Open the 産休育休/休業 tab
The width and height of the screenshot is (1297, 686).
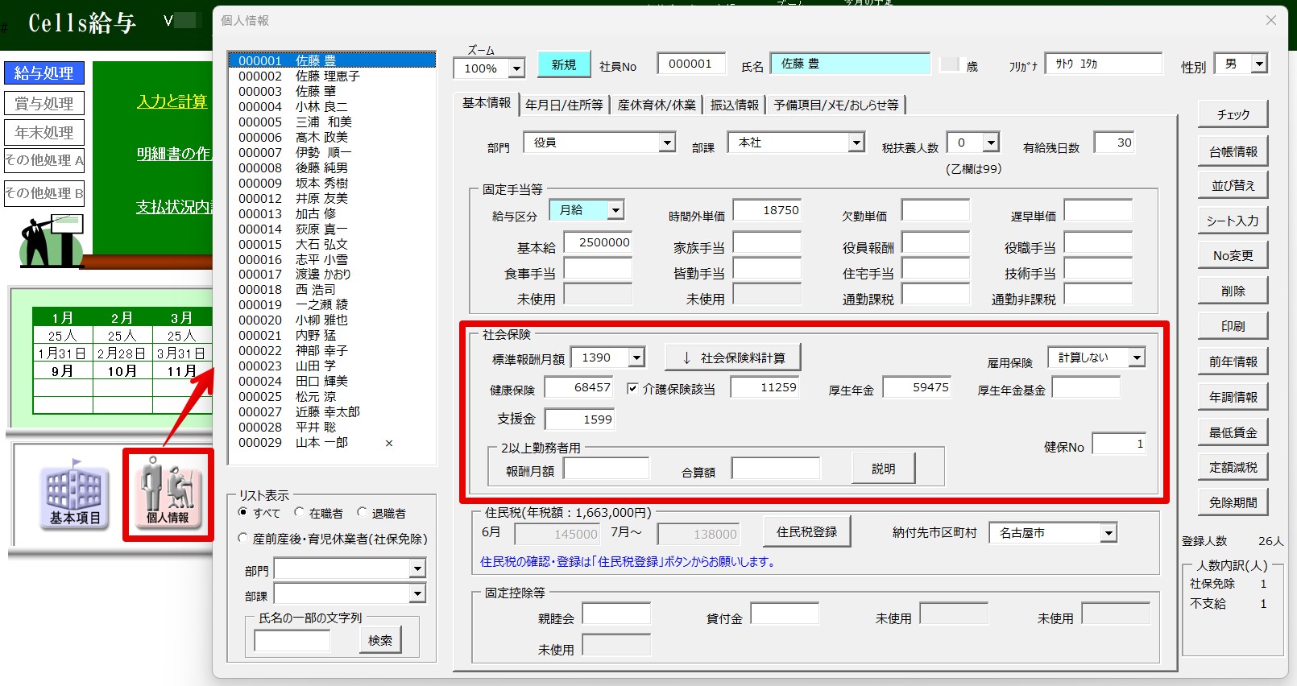(657, 105)
